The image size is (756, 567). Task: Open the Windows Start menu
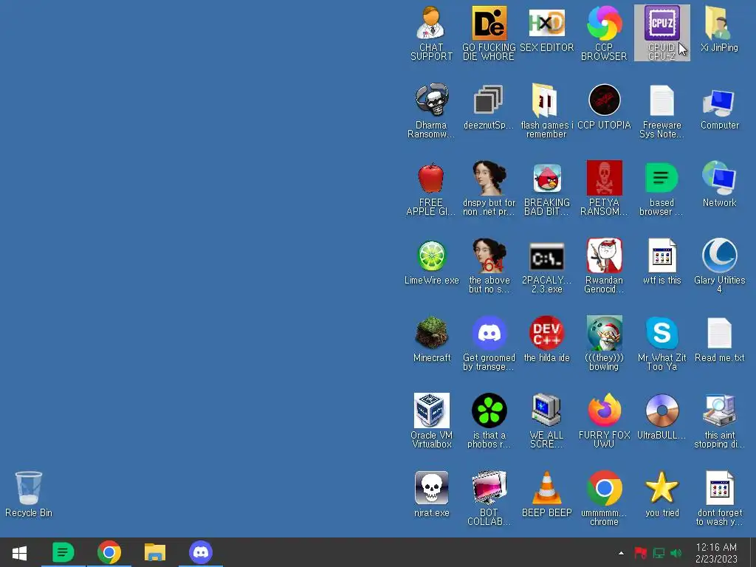20,552
